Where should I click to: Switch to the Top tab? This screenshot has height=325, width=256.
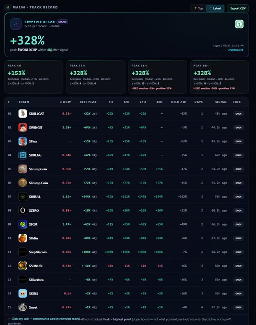pos(199,8)
